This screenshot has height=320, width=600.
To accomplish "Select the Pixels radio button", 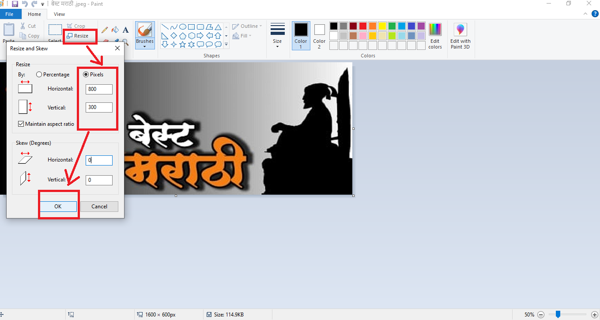I will tap(86, 75).
